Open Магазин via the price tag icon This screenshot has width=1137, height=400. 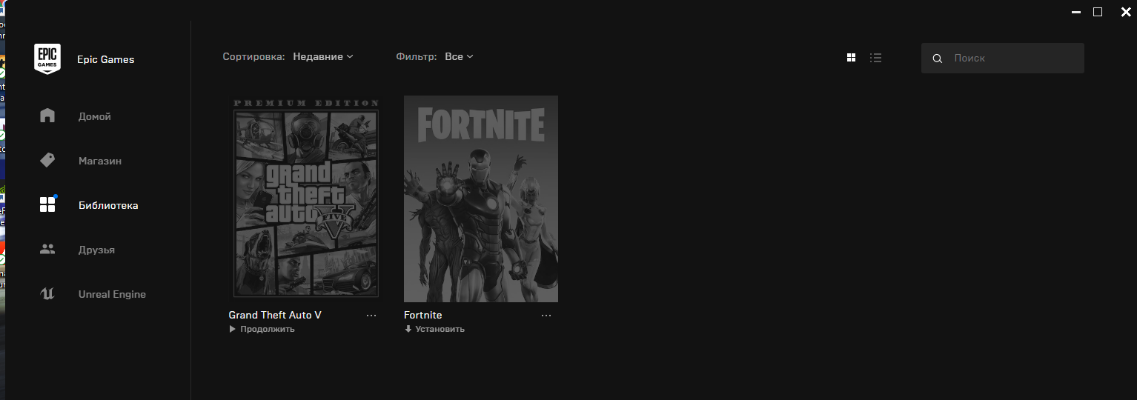point(47,161)
